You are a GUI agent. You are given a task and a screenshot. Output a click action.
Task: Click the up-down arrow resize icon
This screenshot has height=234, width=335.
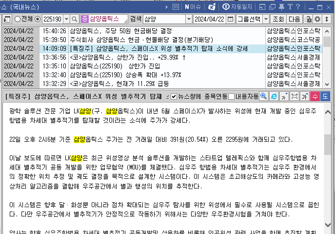pos(327,19)
